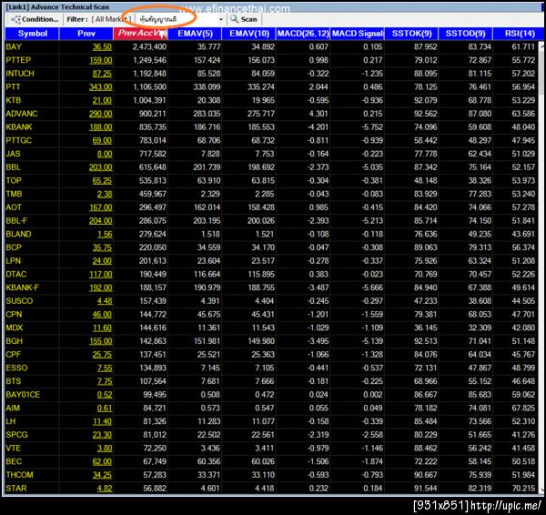Open BLAND price link 1.56

(x=105, y=235)
